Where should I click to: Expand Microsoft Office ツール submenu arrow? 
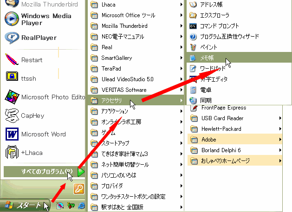pyautogui.click(x=181, y=15)
